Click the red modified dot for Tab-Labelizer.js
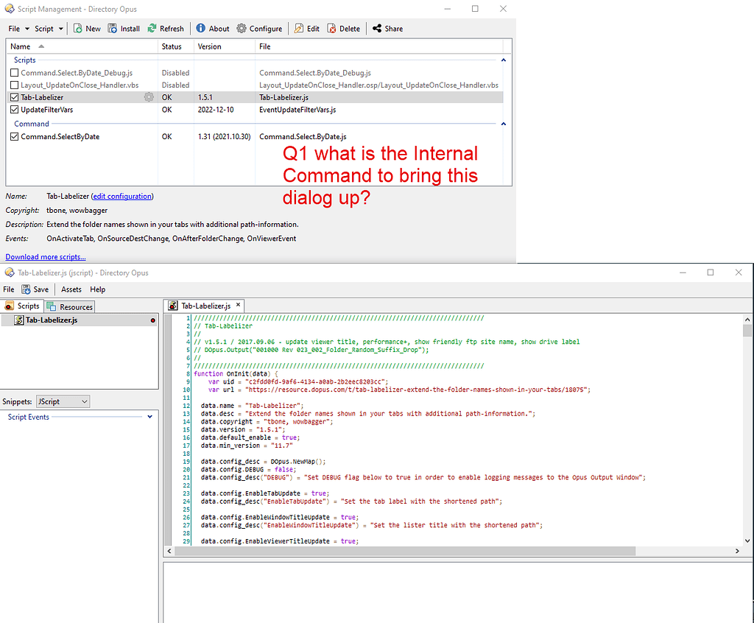Viewport: 754px width, 623px height. point(153,320)
